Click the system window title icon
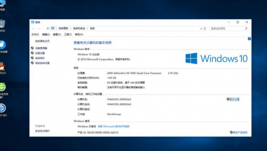The image size is (267, 151). coord(33,22)
